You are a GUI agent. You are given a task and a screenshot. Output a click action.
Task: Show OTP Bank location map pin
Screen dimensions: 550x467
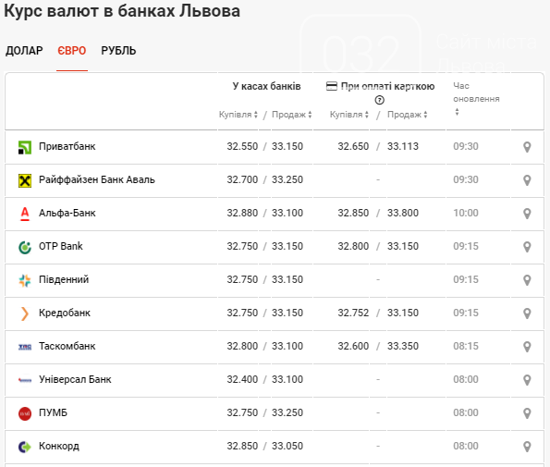pyautogui.click(x=527, y=247)
